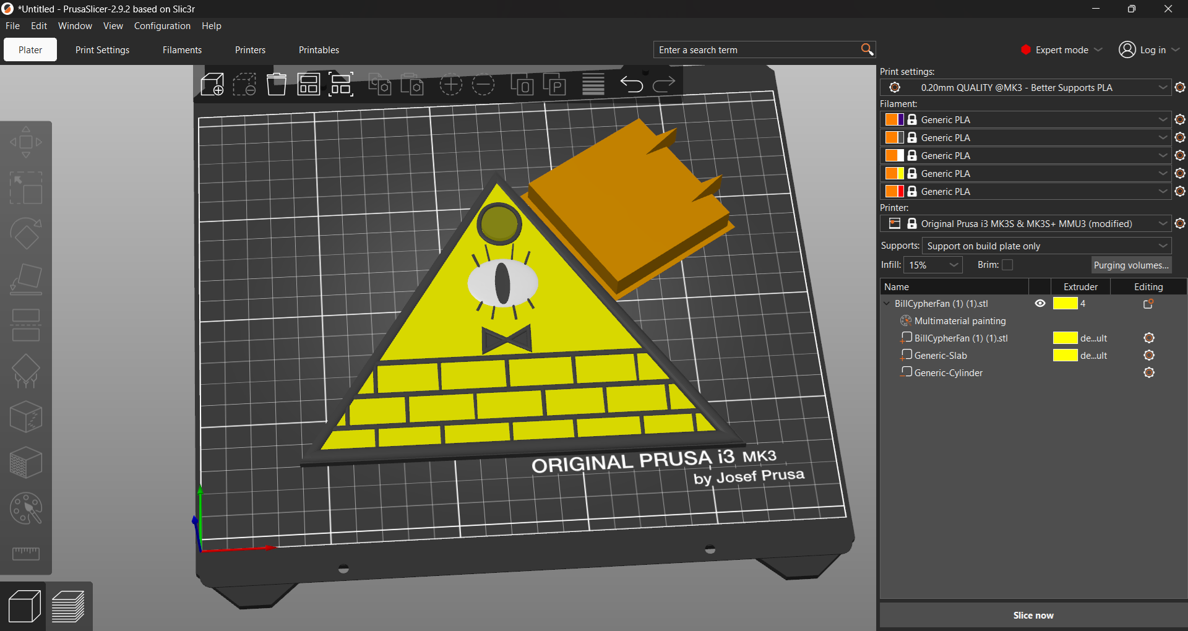Open the variable layer height tool
Image resolution: width=1188 pixels, height=631 pixels.
[593, 84]
